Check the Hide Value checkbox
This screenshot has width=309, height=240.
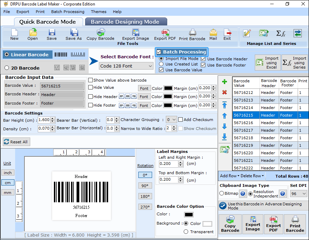90,87
